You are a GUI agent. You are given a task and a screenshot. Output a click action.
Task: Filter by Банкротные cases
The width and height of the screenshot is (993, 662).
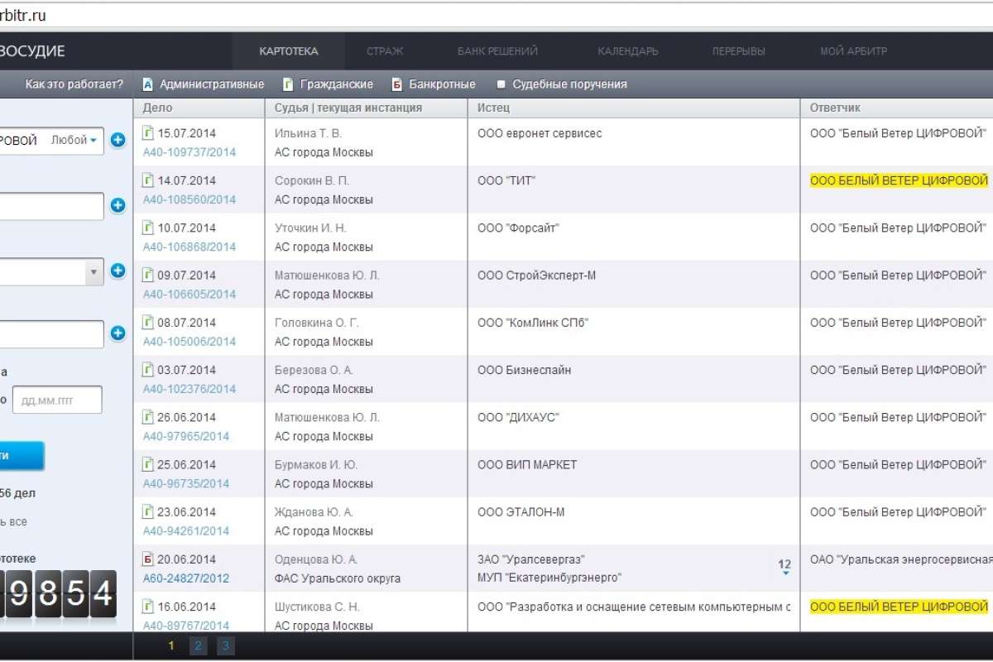click(433, 84)
